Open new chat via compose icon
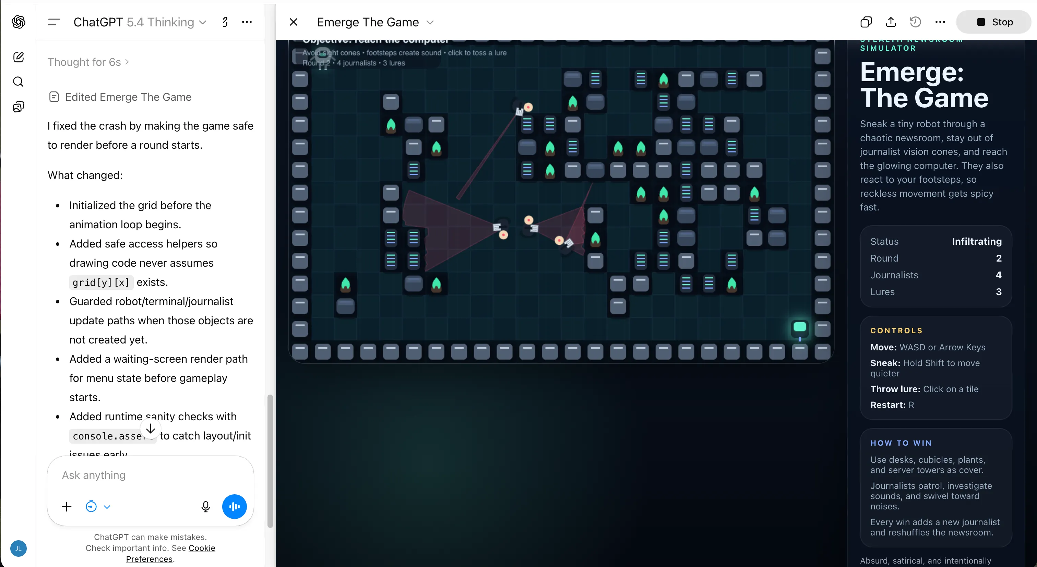The height and width of the screenshot is (567, 1037). pyautogui.click(x=19, y=57)
